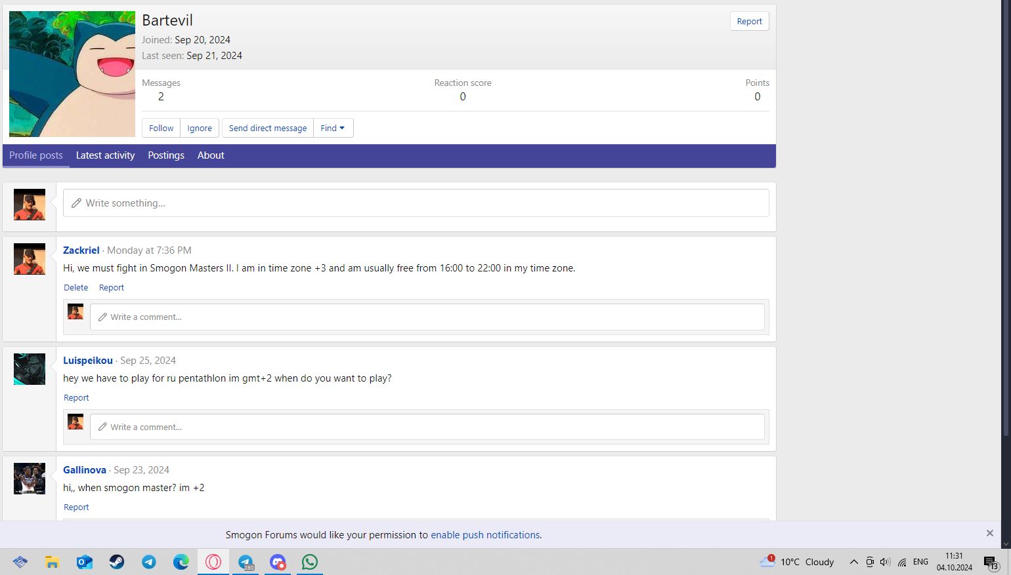Report the Bartevil profile
The height and width of the screenshot is (575, 1011).
coord(749,21)
